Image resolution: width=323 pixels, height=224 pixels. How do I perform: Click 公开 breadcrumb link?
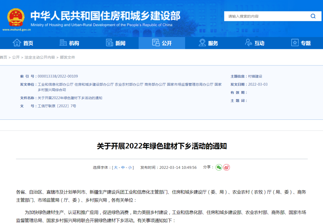(16, 57)
